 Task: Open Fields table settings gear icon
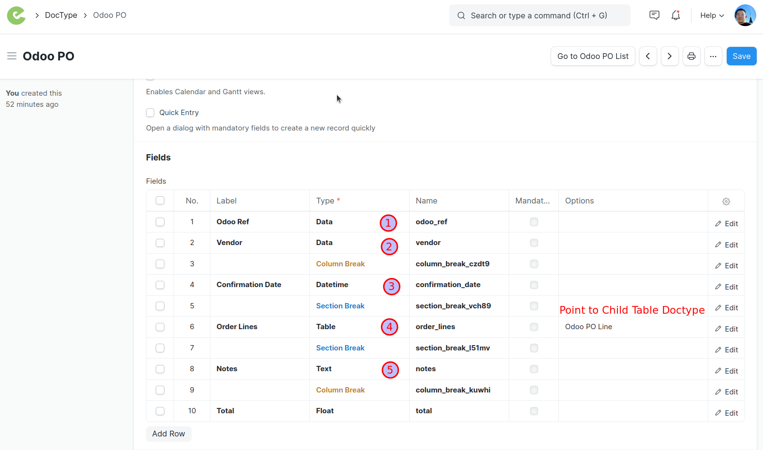726,202
